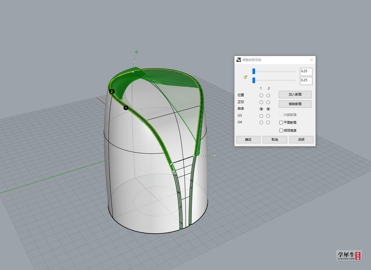Click the 加入断面 button

pos(295,95)
